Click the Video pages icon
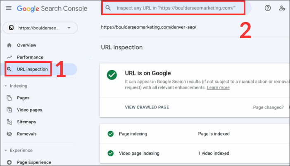The height and width of the screenshot is (166, 290). tap(9, 110)
